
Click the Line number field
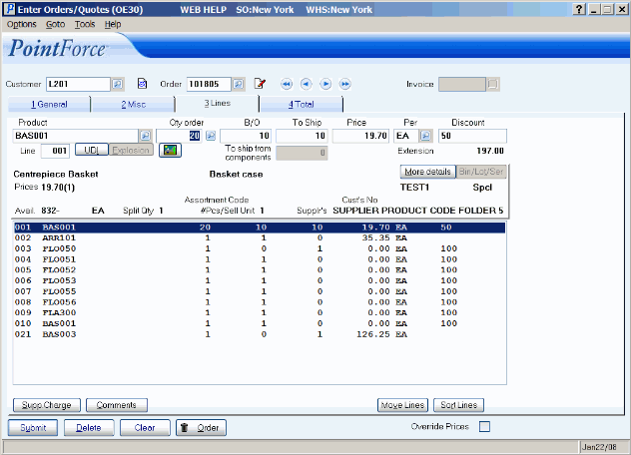pos(56,151)
